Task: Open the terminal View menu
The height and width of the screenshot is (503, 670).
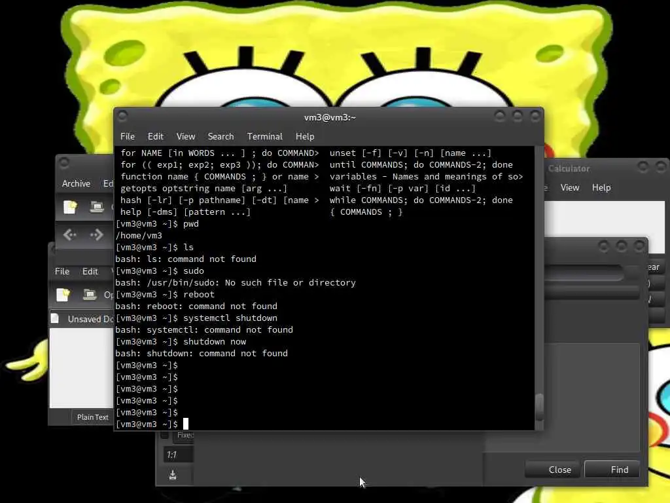Action: point(186,136)
